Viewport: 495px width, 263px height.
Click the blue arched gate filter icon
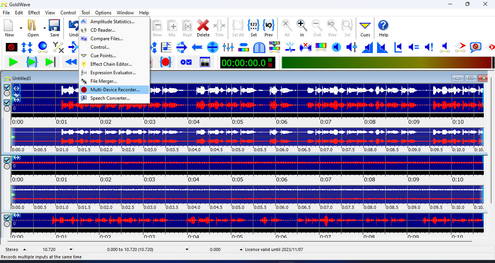pos(259,48)
